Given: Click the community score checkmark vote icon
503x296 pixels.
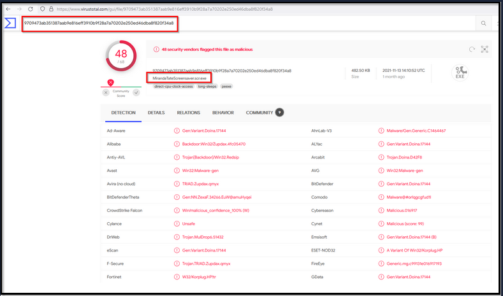Looking at the screenshot, I should tap(136, 92).
